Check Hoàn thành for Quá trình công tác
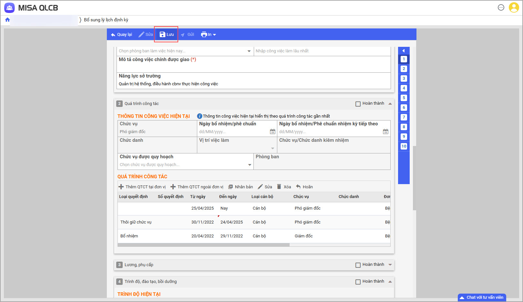 click(358, 104)
